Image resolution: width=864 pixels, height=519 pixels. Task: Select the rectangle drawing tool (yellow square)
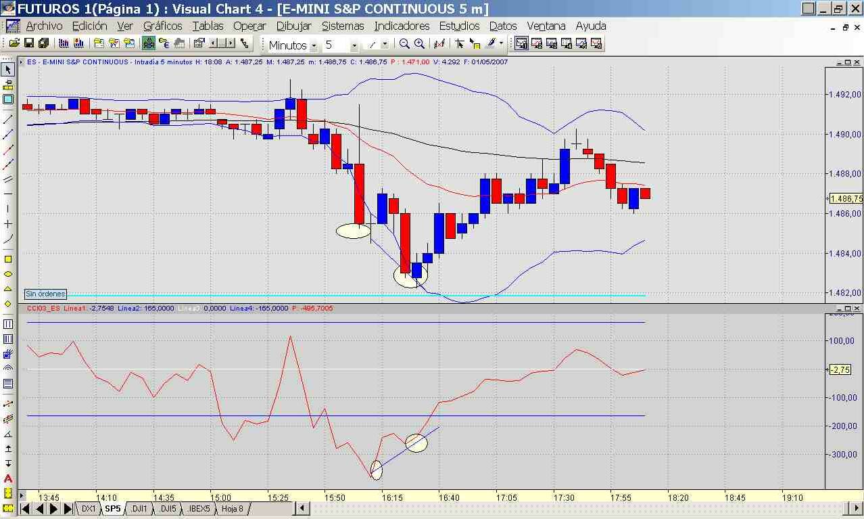pyautogui.click(x=8, y=259)
